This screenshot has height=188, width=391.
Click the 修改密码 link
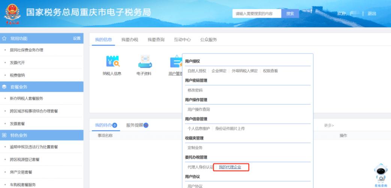pos(195,90)
